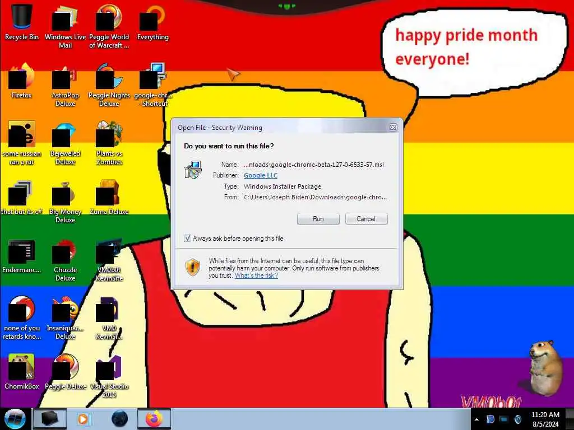The height and width of the screenshot is (430, 574).
Task: Click the Run button in security warning
Action: click(318, 219)
